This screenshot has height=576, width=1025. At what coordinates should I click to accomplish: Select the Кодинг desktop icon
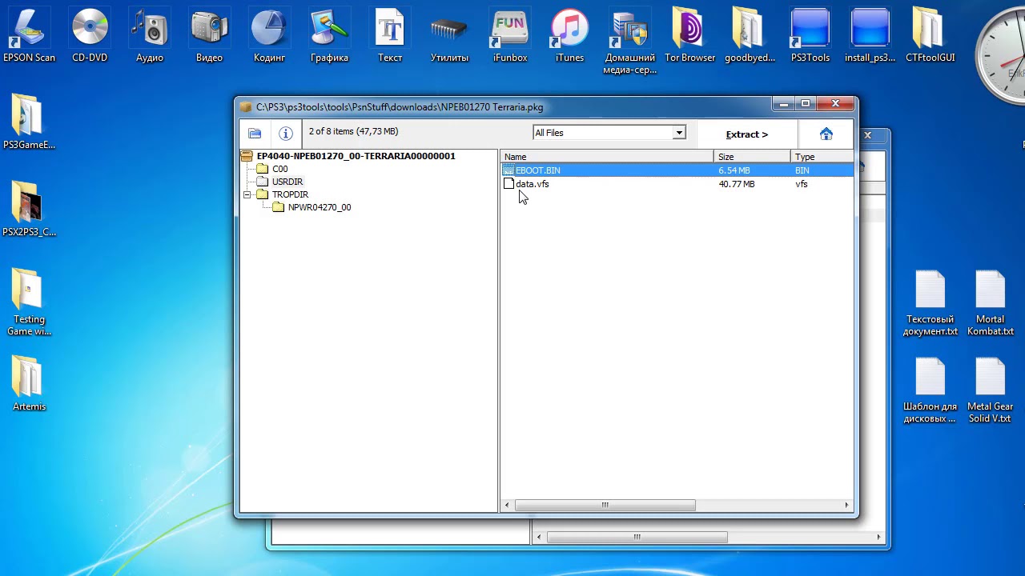point(270,35)
